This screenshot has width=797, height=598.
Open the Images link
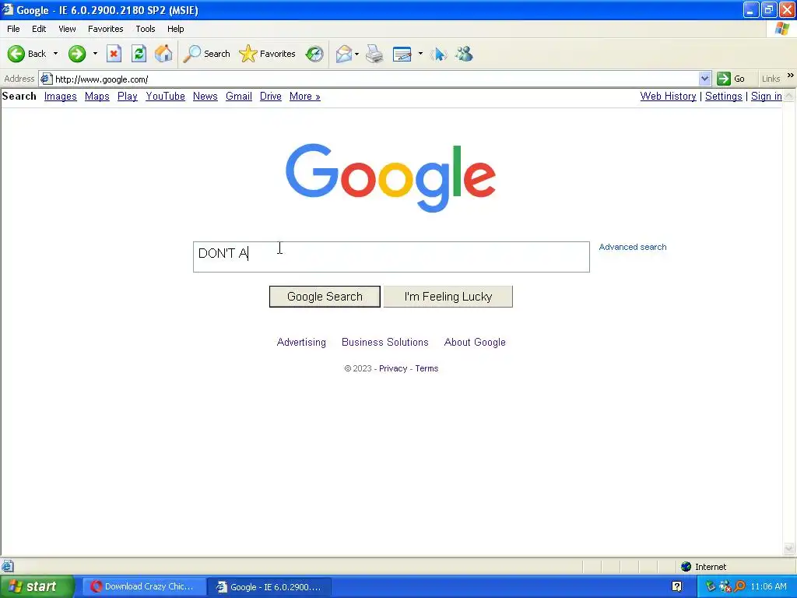(61, 96)
